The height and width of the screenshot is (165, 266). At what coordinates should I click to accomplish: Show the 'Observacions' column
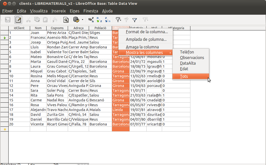192,58
